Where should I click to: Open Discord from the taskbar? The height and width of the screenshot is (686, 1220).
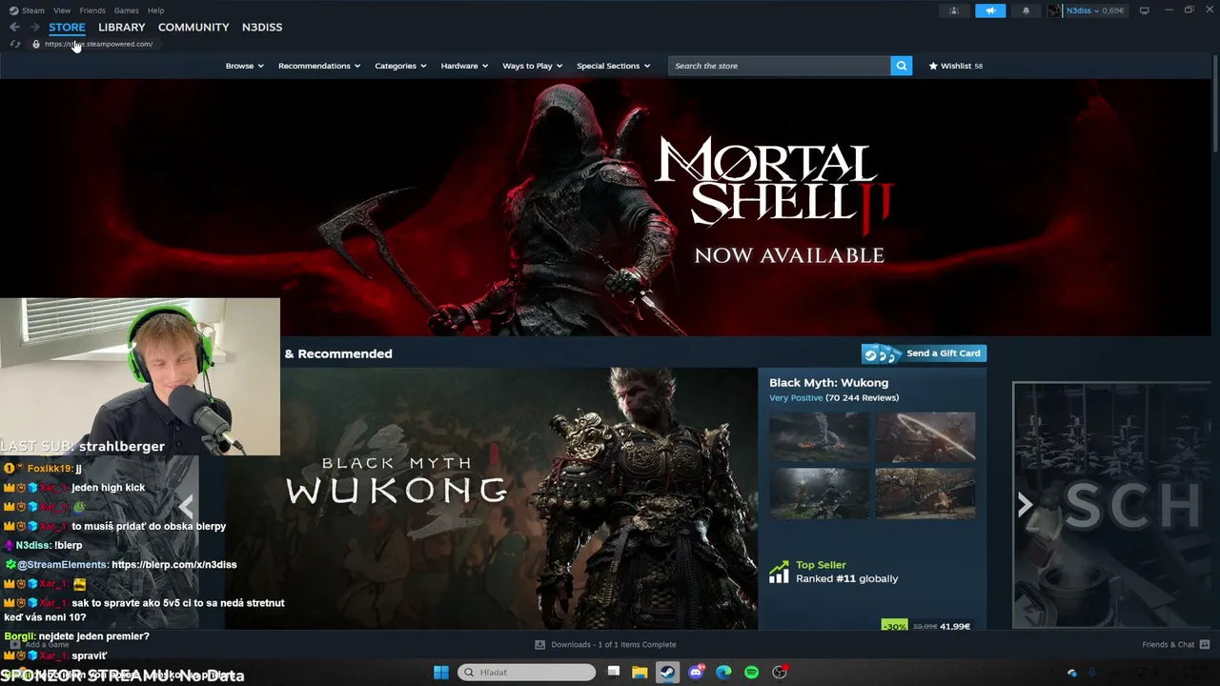click(696, 673)
